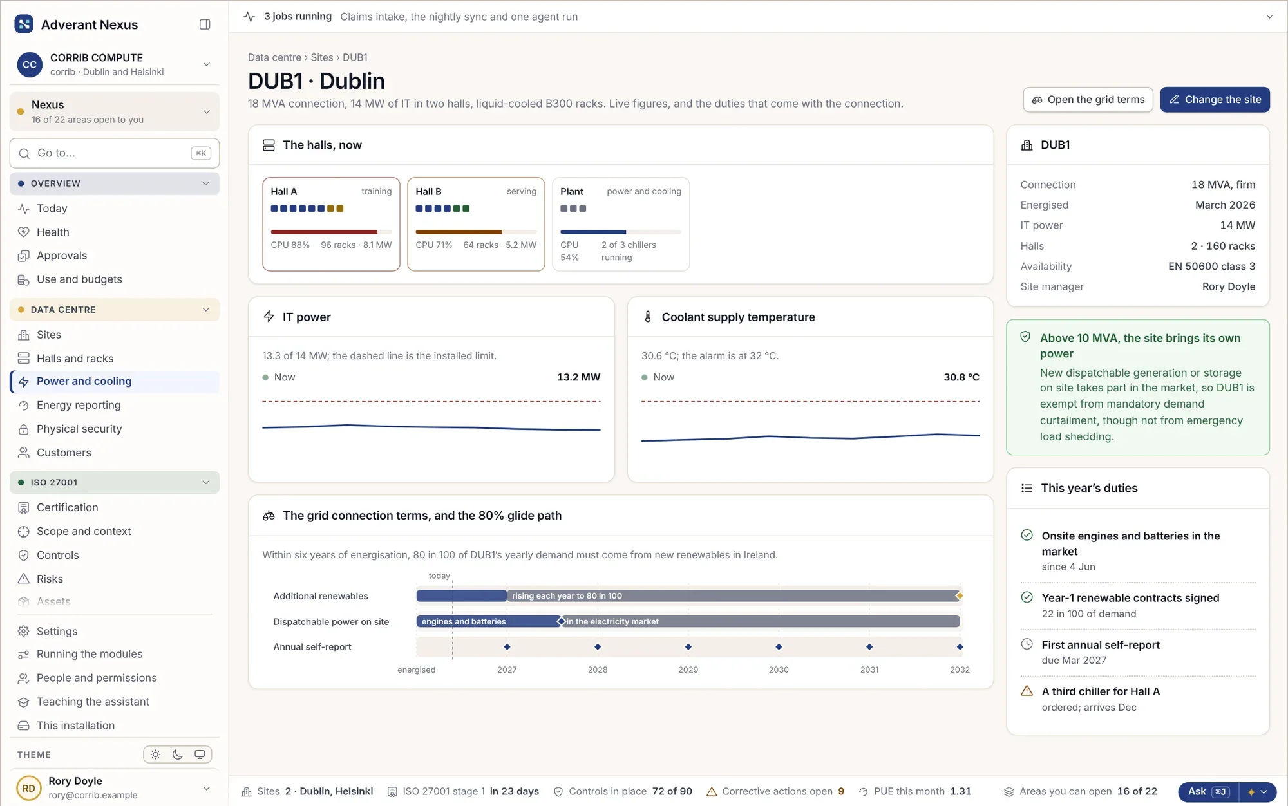Collapse the OVERVIEW section
The width and height of the screenshot is (1288, 806).
(x=115, y=183)
